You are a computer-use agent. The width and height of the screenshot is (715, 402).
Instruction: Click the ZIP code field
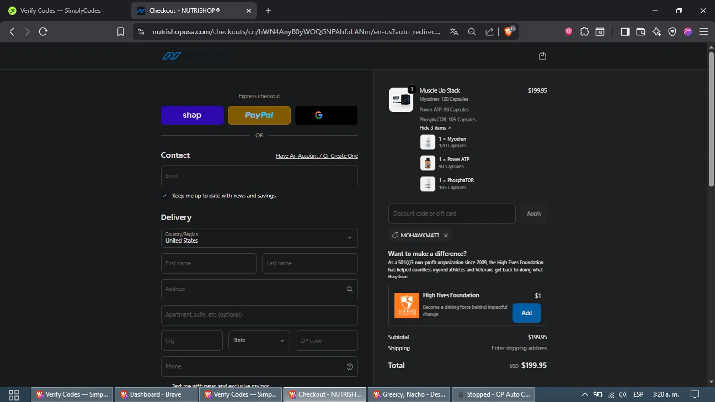[327, 340]
